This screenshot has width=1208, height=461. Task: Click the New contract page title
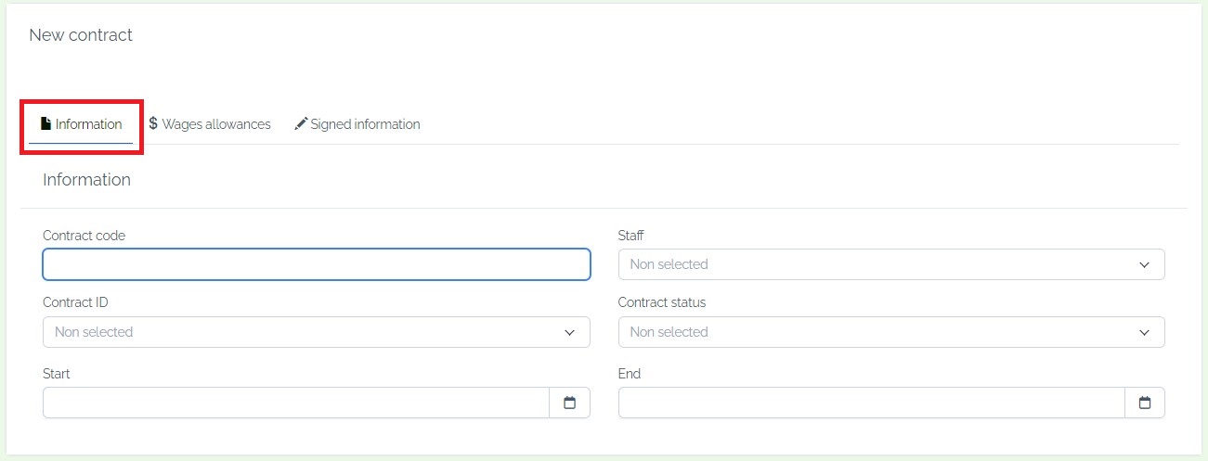(x=81, y=35)
